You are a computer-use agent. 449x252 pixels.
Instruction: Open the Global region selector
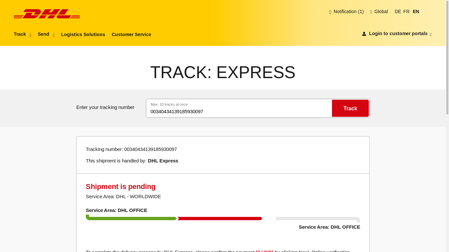[379, 11]
